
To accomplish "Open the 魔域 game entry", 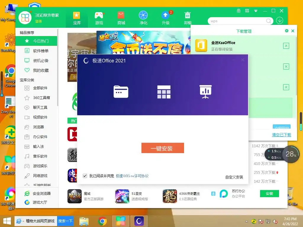I will point(86,196).
